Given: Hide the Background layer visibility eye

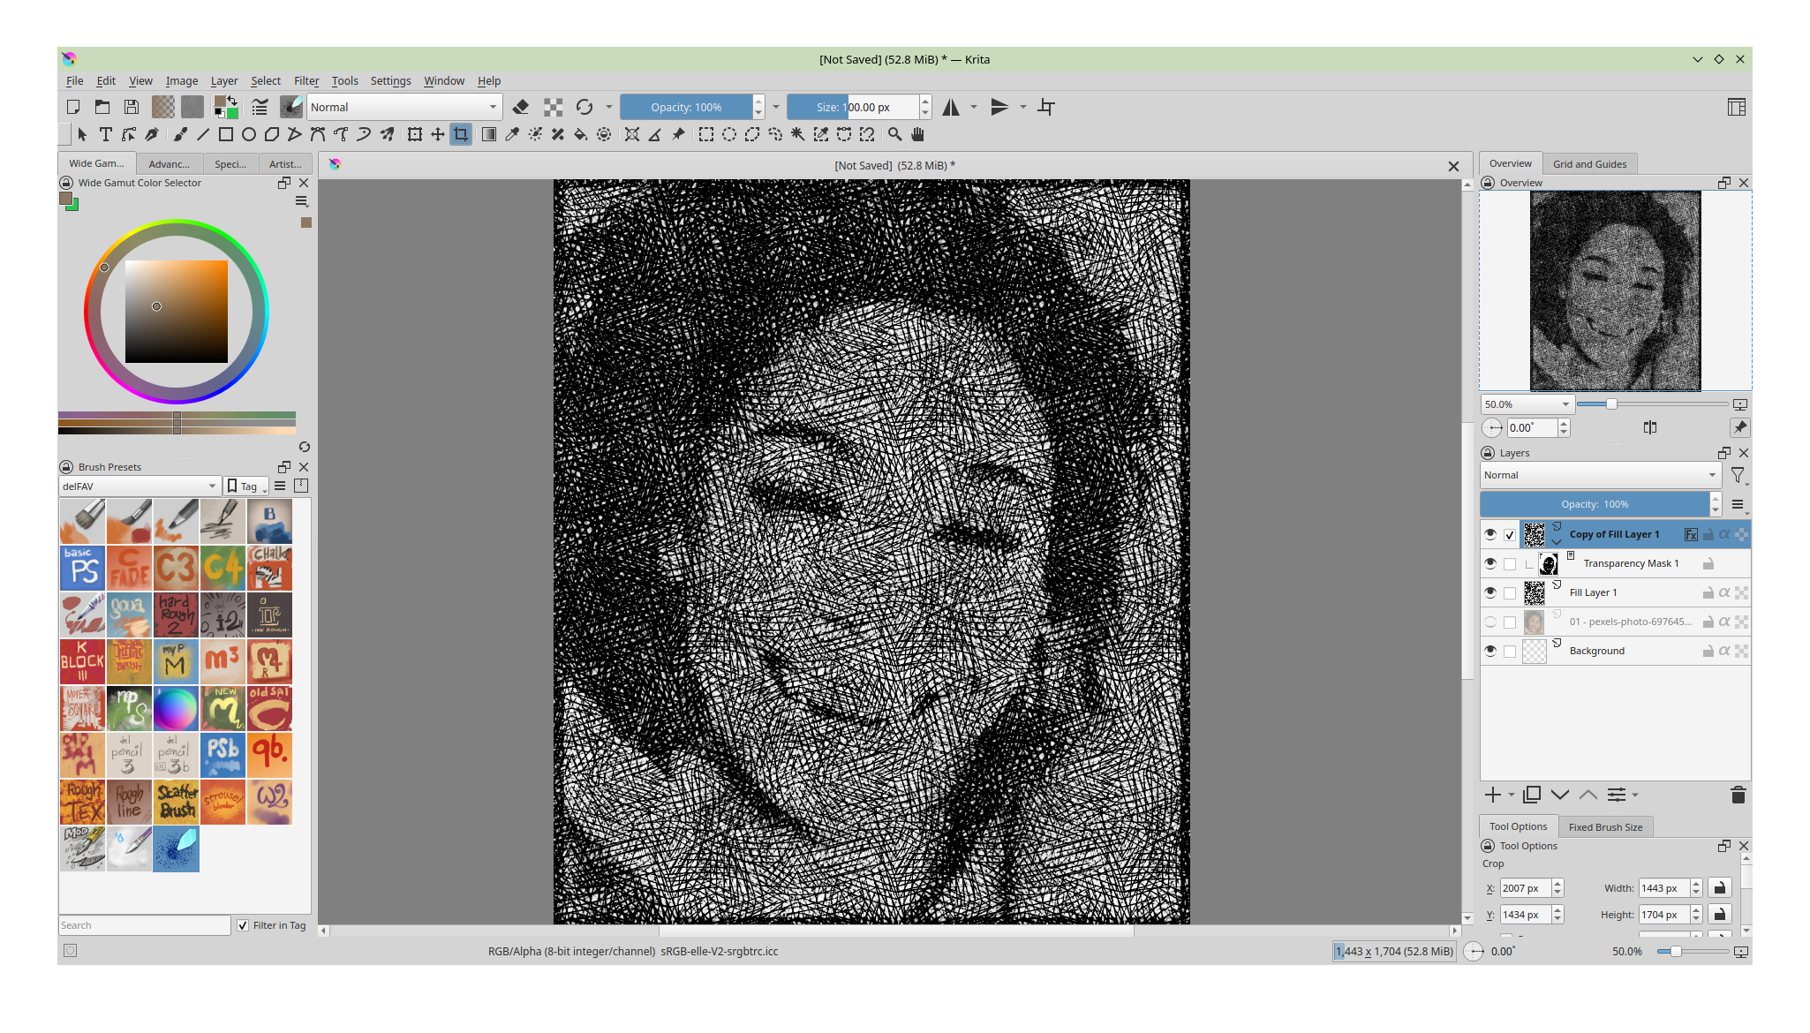Looking at the screenshot, I should tap(1490, 651).
